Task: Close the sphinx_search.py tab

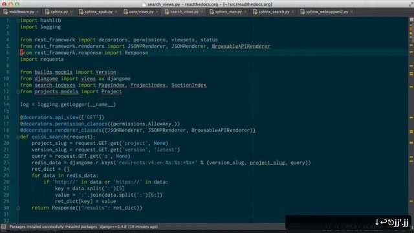Action: (293, 12)
